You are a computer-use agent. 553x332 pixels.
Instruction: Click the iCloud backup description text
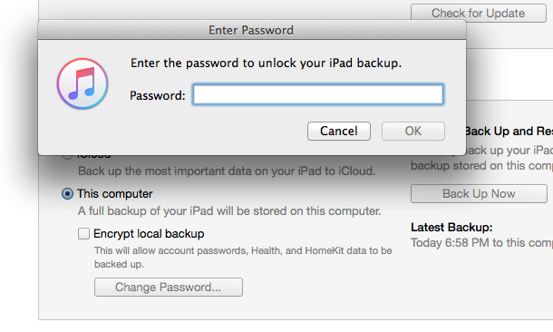pos(227,171)
